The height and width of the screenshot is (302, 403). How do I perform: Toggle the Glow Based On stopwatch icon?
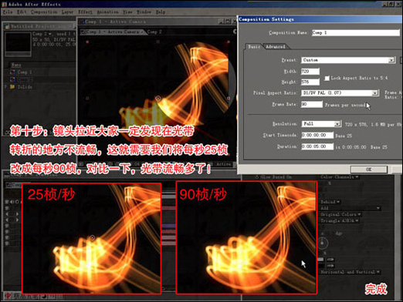tap(257, 177)
